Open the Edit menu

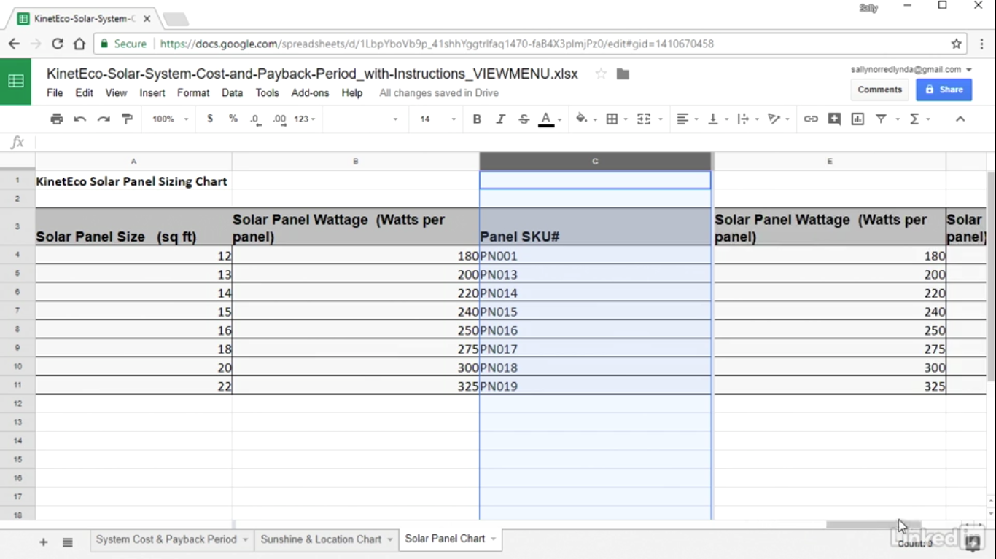pos(85,93)
